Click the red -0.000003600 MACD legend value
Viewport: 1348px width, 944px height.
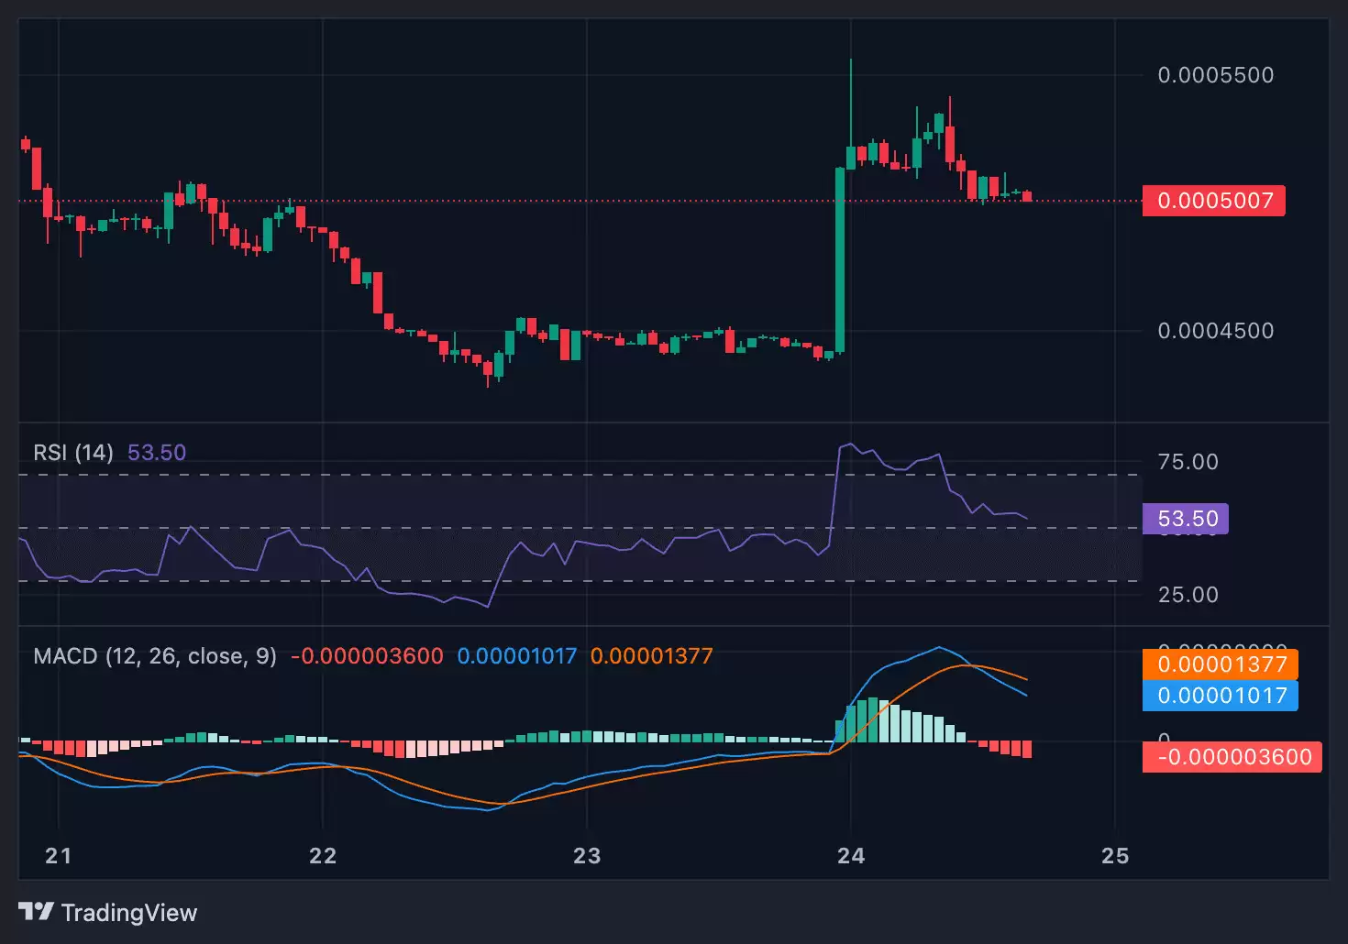(367, 656)
